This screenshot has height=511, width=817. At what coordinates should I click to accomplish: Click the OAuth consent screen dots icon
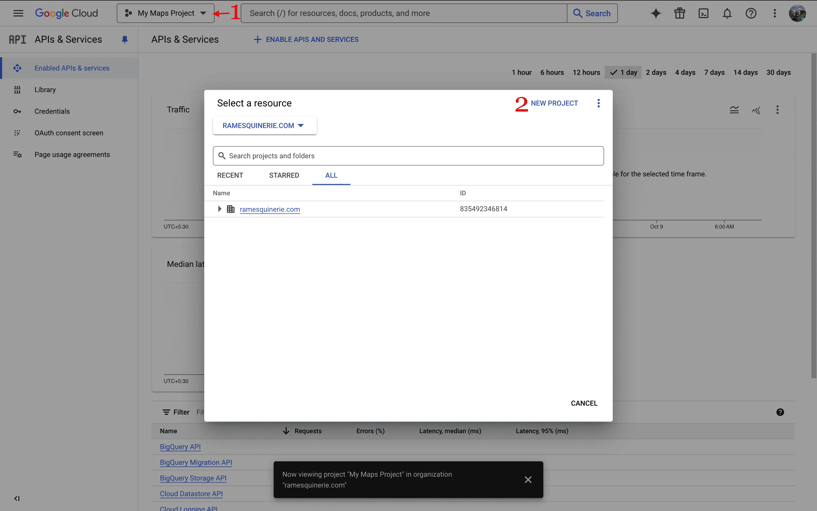pos(17,133)
